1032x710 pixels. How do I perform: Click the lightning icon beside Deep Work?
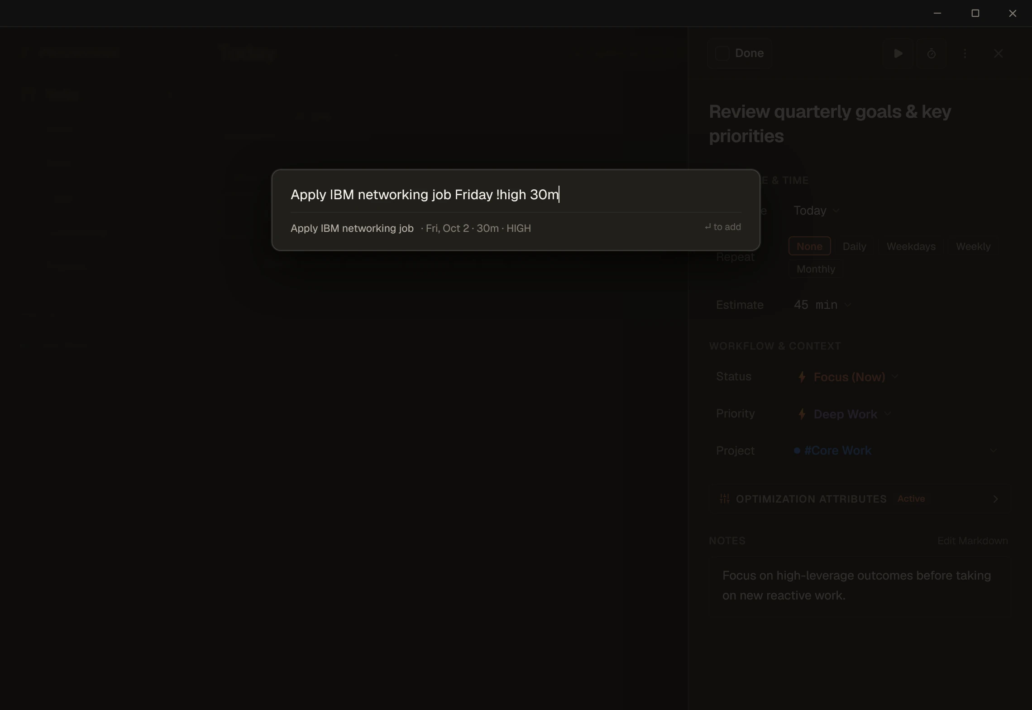802,414
